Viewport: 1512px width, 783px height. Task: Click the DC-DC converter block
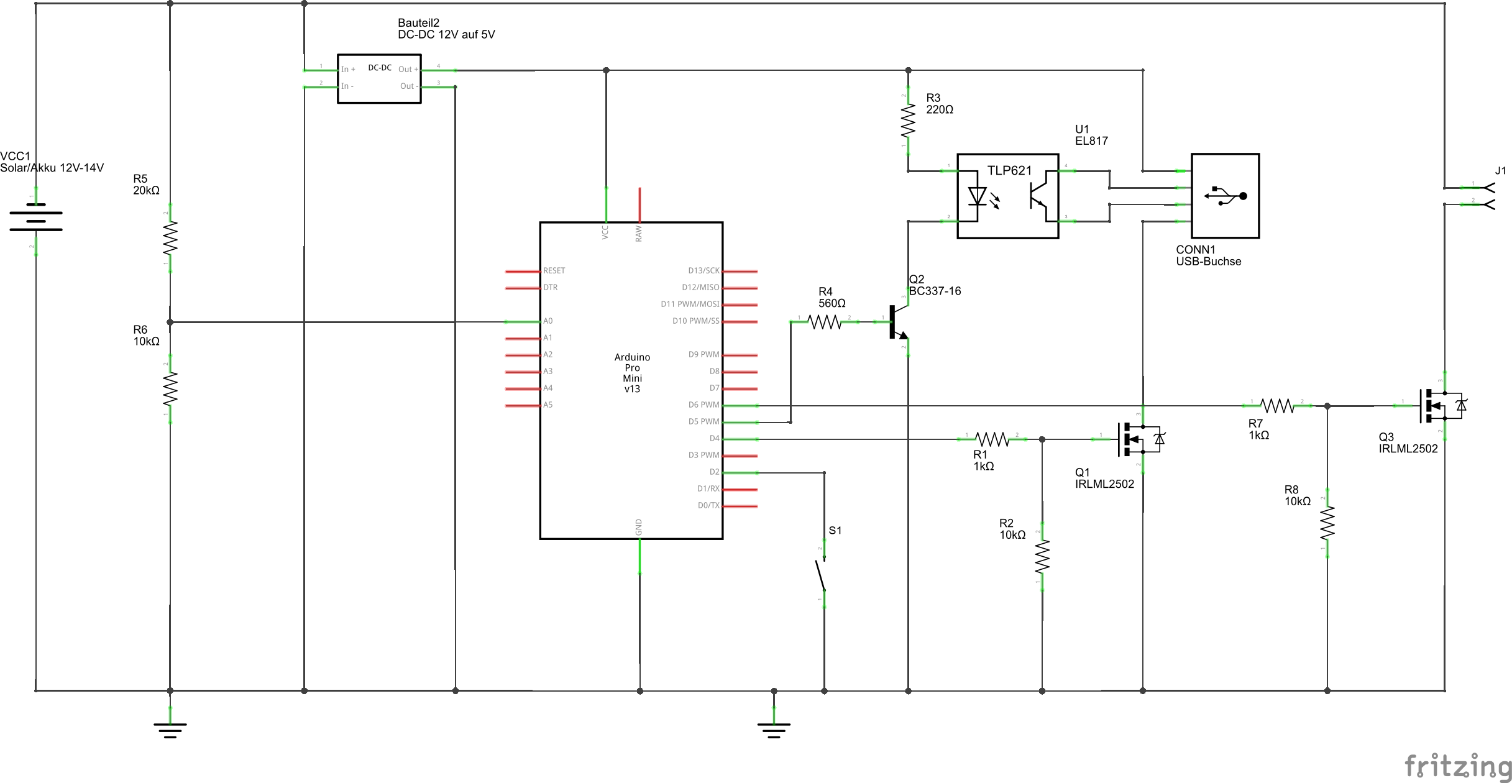(x=379, y=78)
